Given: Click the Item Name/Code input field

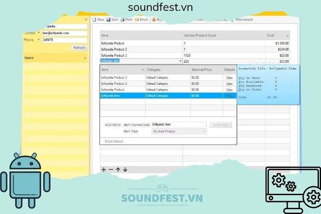Looking at the screenshot, I should click(179, 125).
